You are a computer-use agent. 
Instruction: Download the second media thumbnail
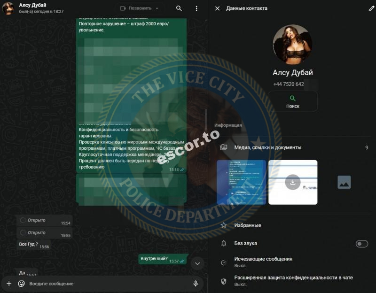(x=293, y=182)
